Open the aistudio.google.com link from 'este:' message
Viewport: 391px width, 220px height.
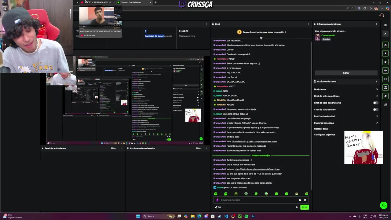[254, 141]
